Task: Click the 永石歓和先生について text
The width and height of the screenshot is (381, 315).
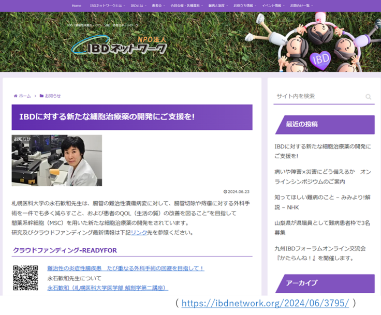Action: click(74, 278)
